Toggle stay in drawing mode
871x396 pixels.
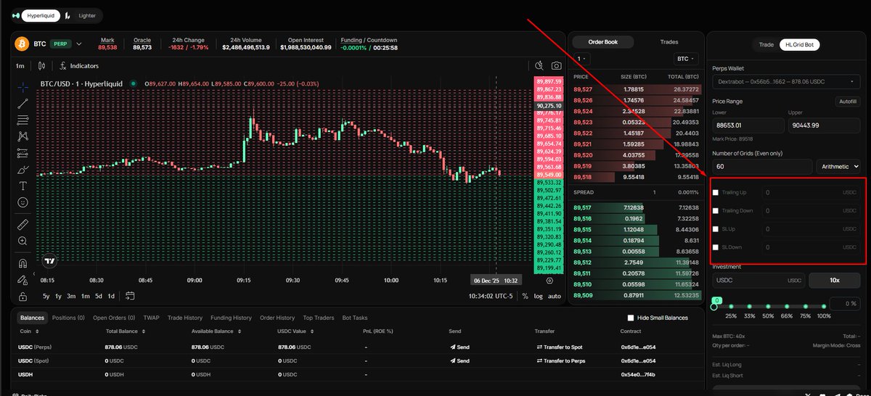(x=23, y=279)
